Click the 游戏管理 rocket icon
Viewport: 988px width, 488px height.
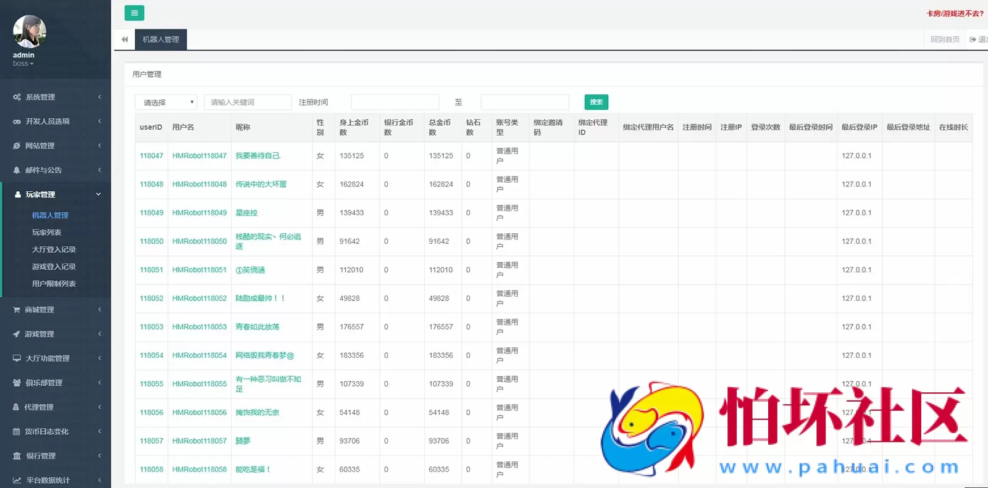point(17,334)
